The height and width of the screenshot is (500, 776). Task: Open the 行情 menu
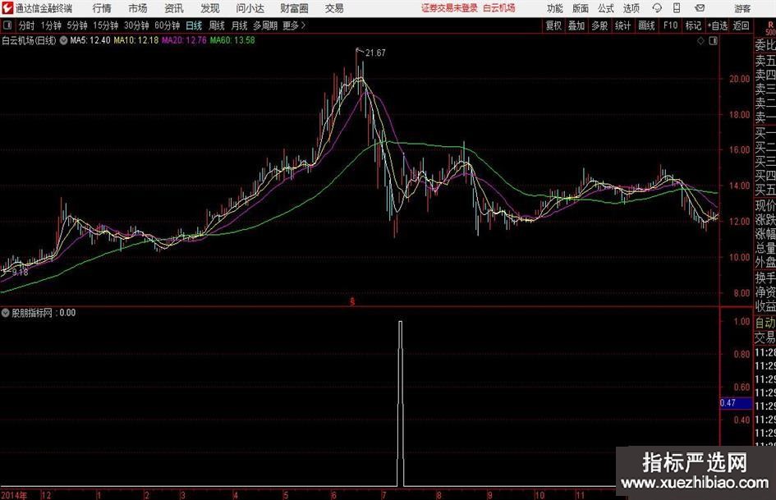point(102,8)
